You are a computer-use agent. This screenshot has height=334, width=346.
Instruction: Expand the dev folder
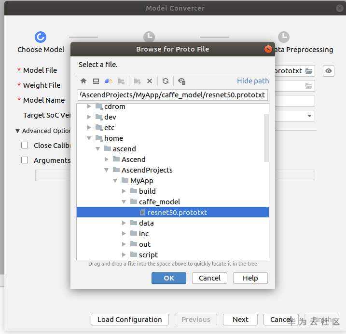[x=89, y=117]
